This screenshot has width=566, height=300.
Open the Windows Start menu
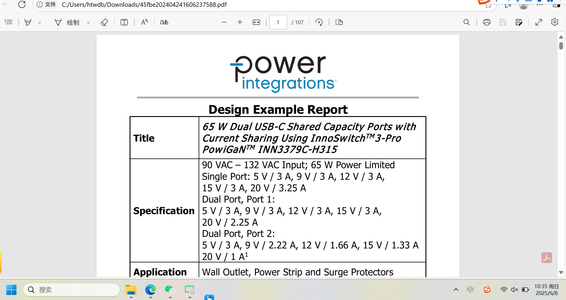[11, 290]
